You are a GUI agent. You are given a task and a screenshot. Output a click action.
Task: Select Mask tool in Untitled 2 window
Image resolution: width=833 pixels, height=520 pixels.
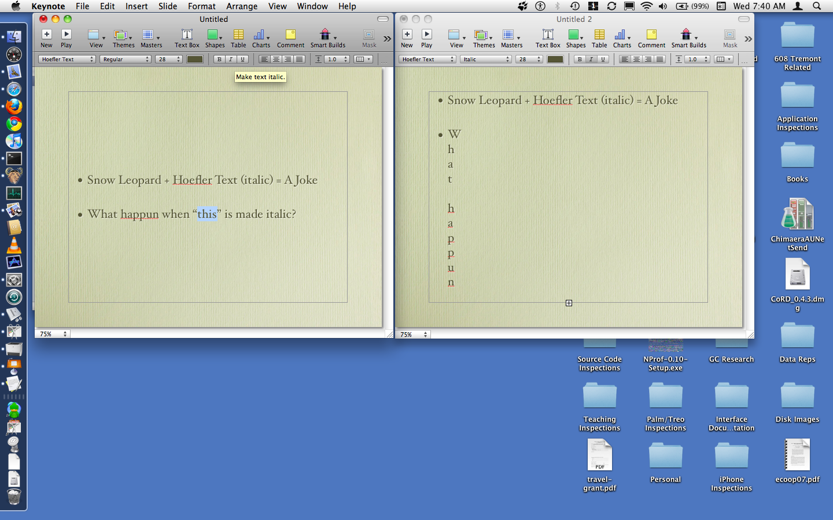pyautogui.click(x=730, y=38)
